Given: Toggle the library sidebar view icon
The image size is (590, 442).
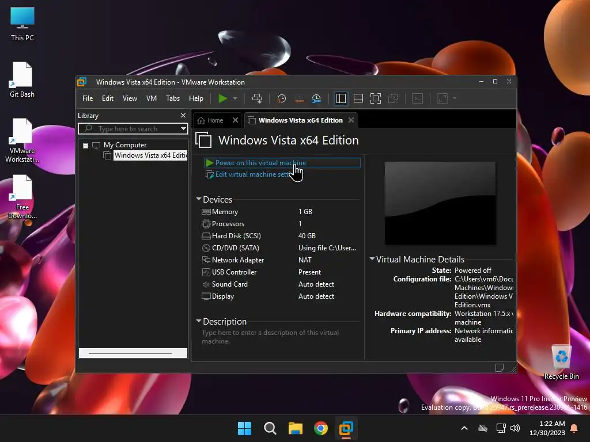Looking at the screenshot, I should click(341, 98).
